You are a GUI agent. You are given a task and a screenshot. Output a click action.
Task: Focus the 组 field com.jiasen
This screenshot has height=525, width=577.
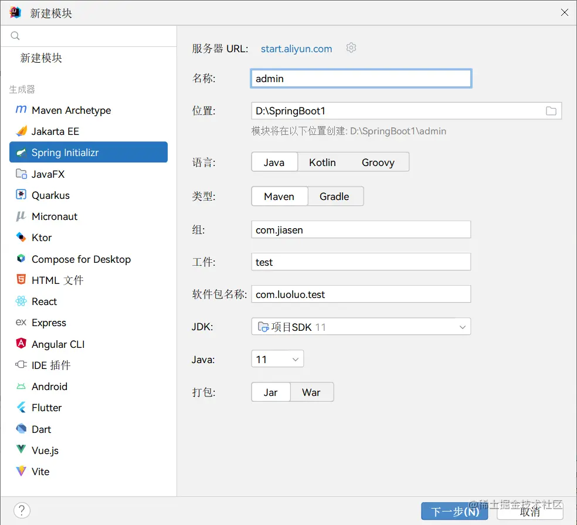361,229
